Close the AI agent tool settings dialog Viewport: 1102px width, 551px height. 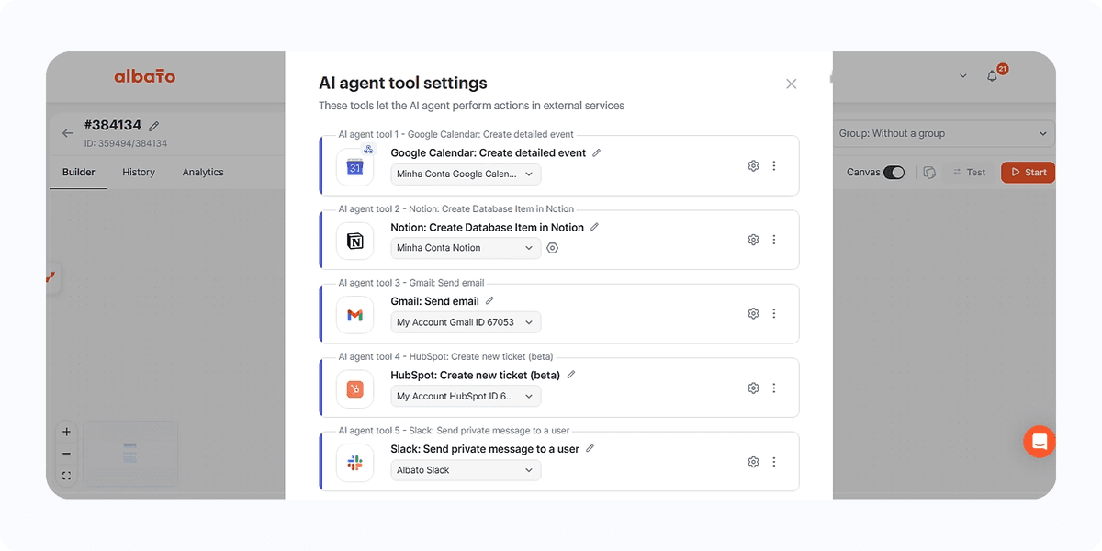792,84
